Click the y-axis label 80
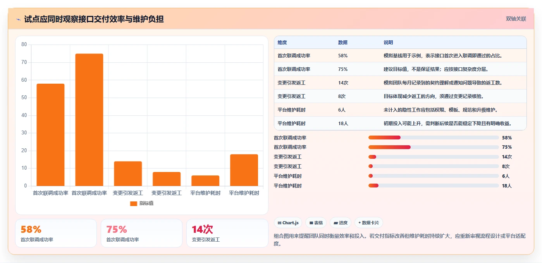 click(x=24, y=45)
